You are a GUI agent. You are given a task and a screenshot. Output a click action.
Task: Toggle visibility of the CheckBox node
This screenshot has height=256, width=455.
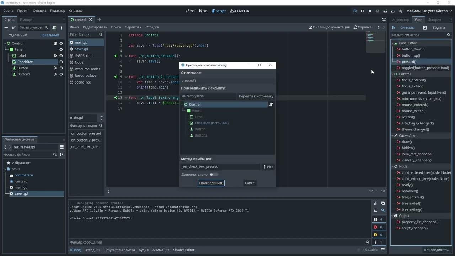click(61, 62)
